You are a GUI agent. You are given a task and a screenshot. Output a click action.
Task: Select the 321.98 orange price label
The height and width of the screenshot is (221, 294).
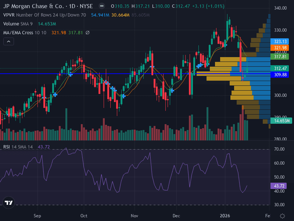[x=280, y=48]
